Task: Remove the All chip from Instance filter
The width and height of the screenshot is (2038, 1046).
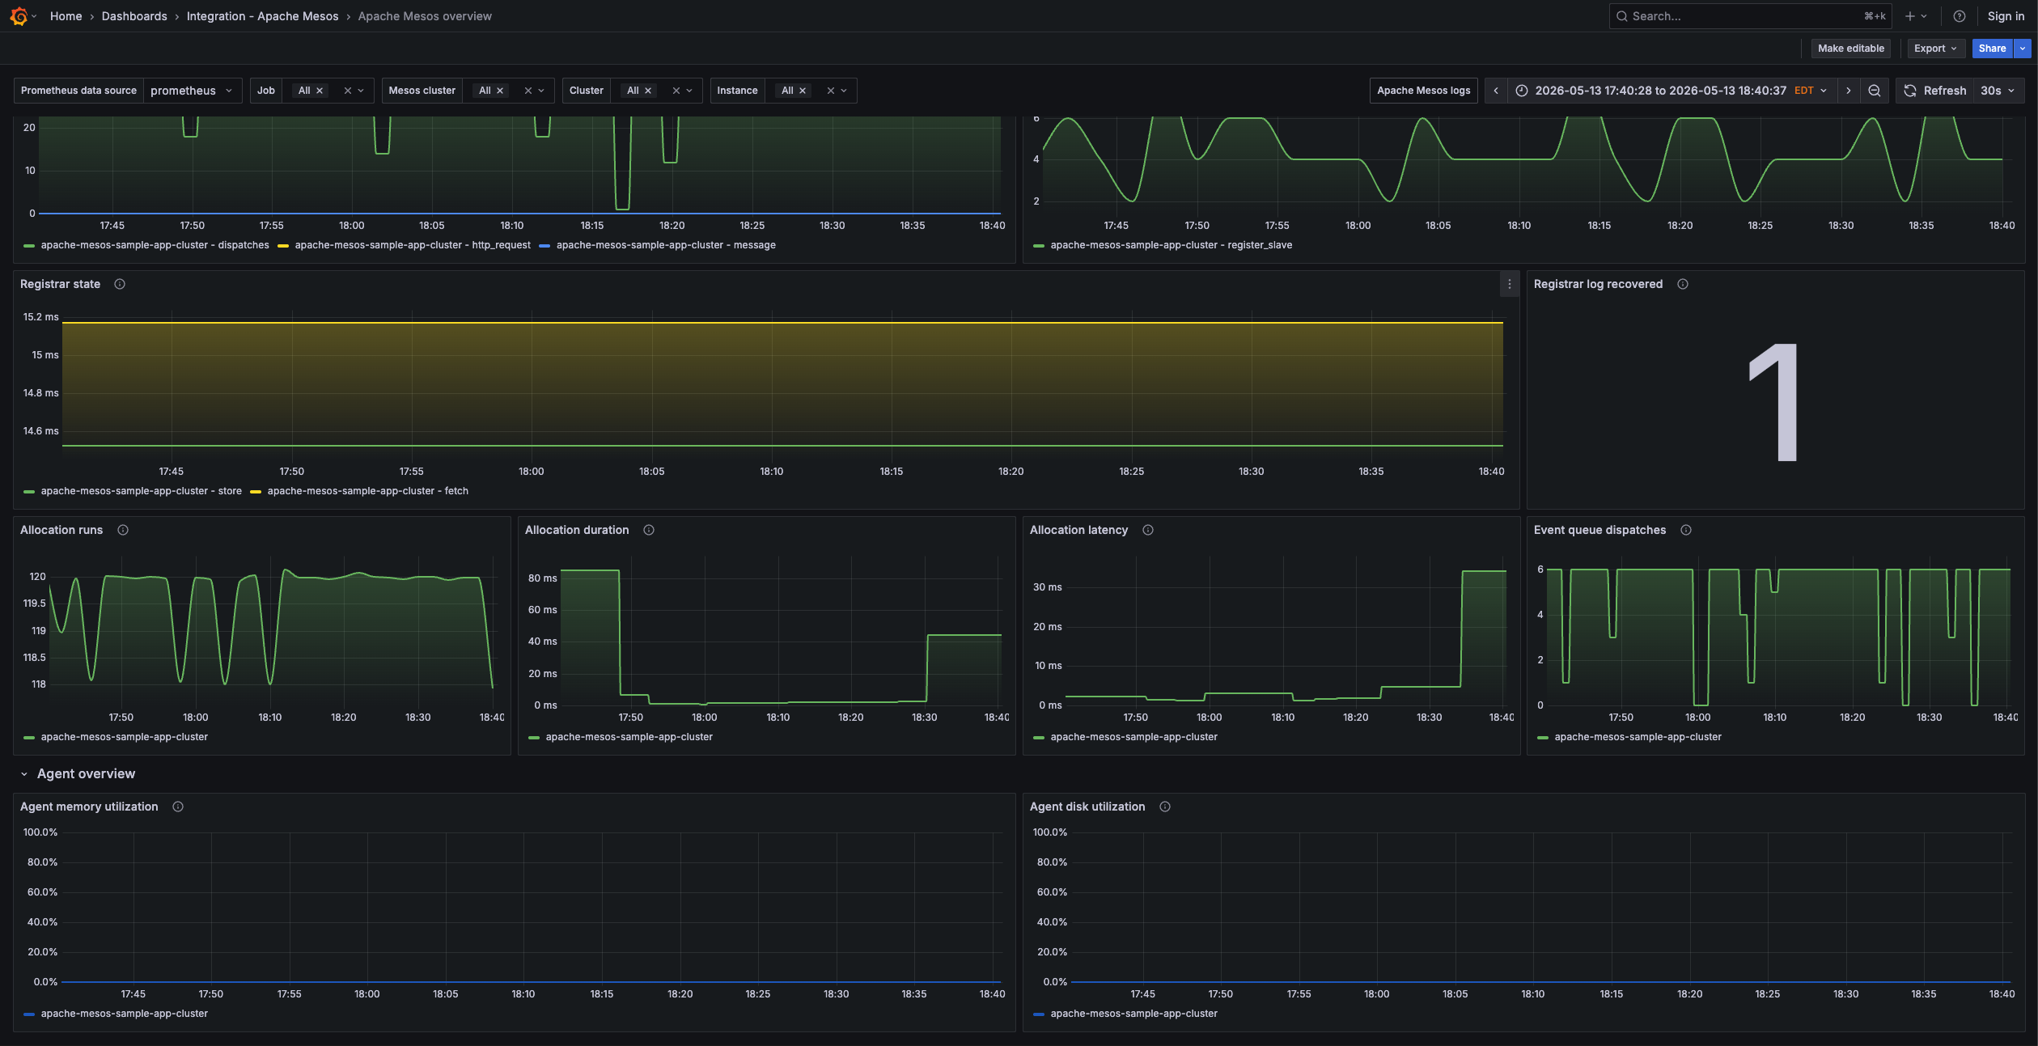Action: click(x=803, y=91)
